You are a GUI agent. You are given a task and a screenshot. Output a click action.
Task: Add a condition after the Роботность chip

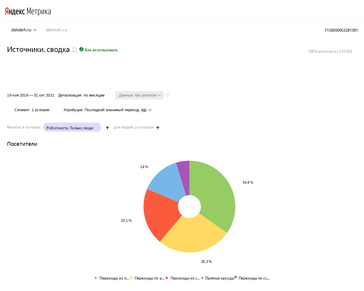point(107,128)
